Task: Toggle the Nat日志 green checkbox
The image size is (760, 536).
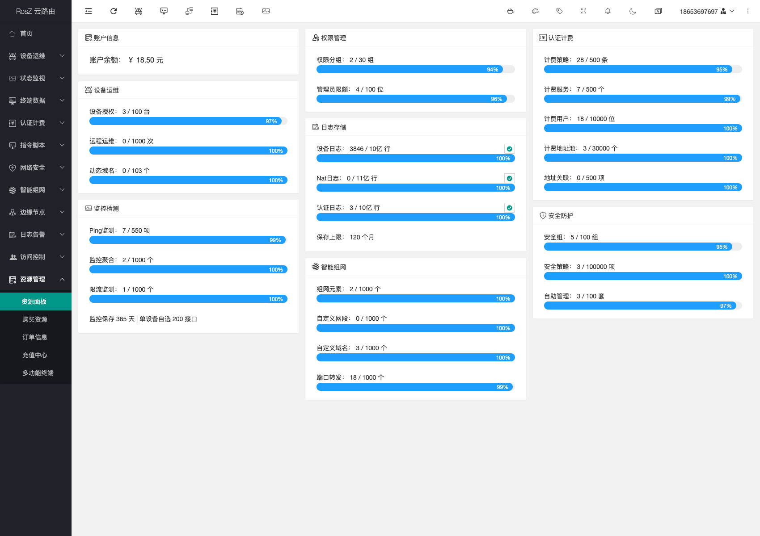Action: pyautogui.click(x=509, y=178)
